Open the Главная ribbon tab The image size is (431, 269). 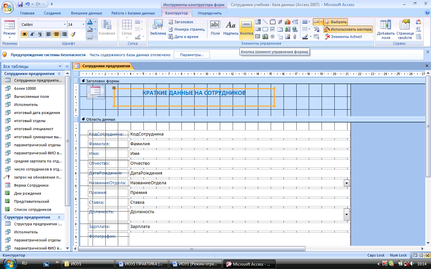(27, 13)
